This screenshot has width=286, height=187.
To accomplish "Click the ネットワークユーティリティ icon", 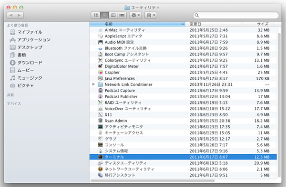I will point(100,169).
